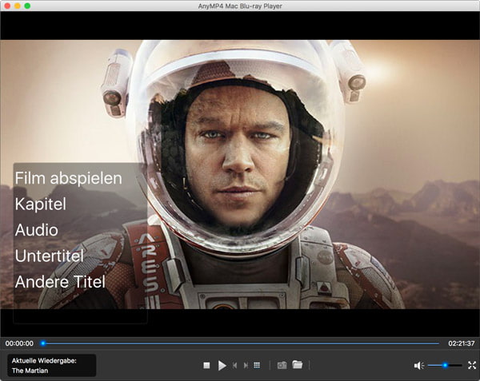The height and width of the screenshot is (381, 480).
Task: Start the movie with the play button
Action: (x=222, y=365)
